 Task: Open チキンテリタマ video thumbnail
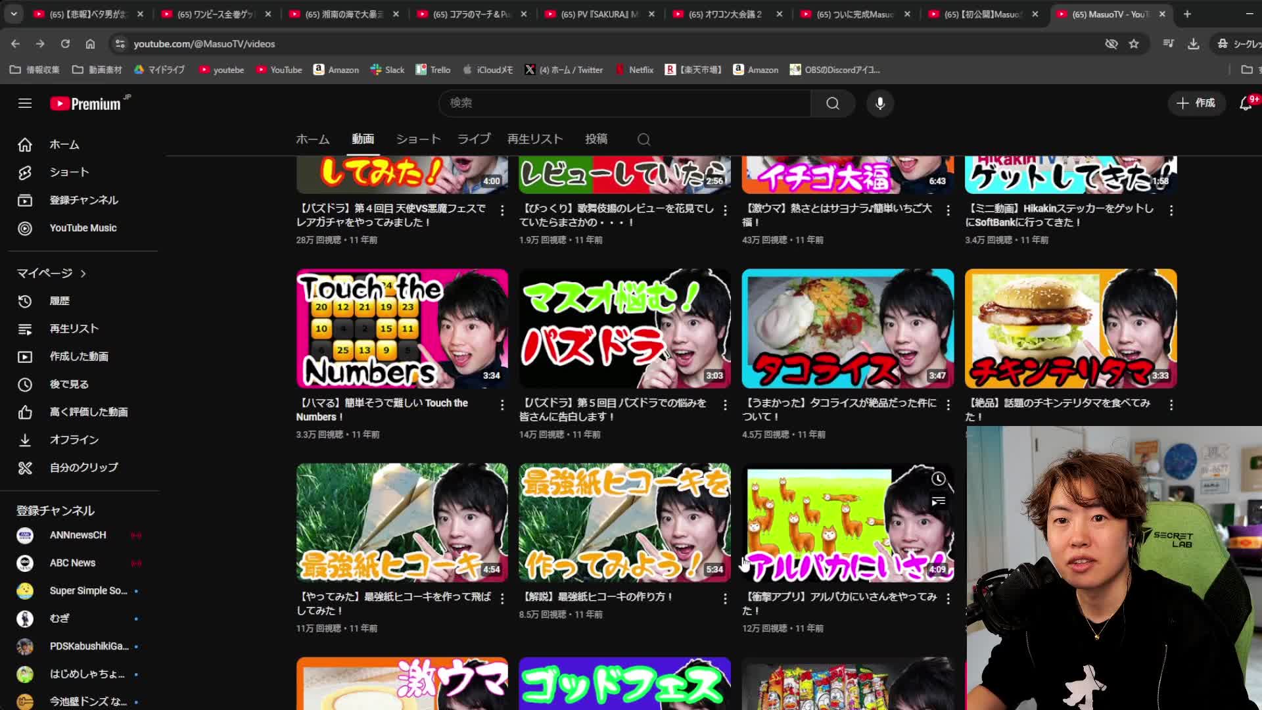pyautogui.click(x=1071, y=328)
